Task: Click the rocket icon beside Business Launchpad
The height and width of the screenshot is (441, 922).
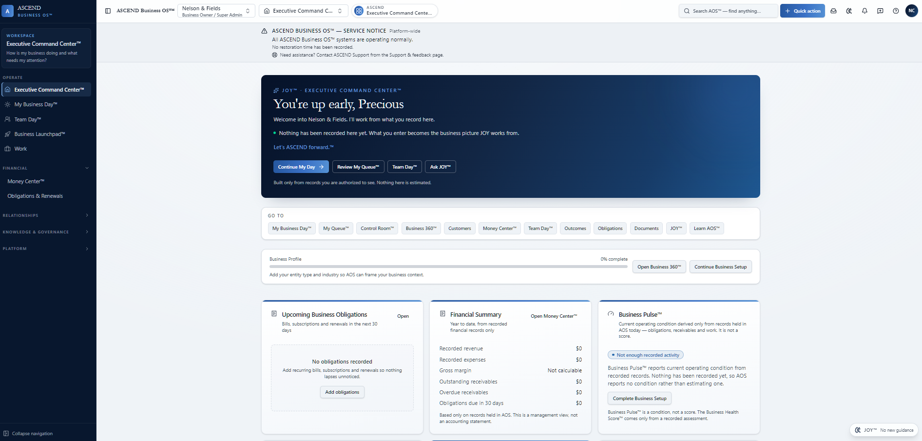Action: point(7,134)
